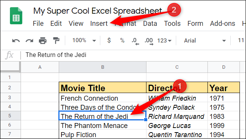Screen dimensions: 246x139
Task: Select The Return of the Jedi cell
Action: pos(103,116)
